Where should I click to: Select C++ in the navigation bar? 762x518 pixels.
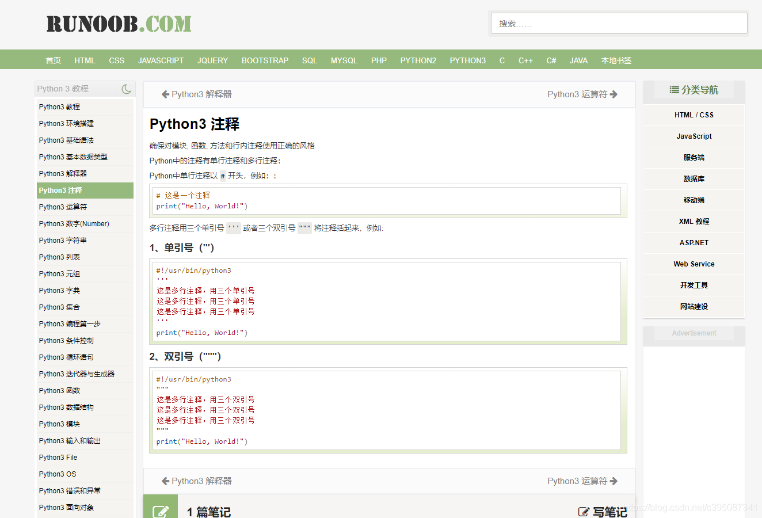click(x=525, y=60)
